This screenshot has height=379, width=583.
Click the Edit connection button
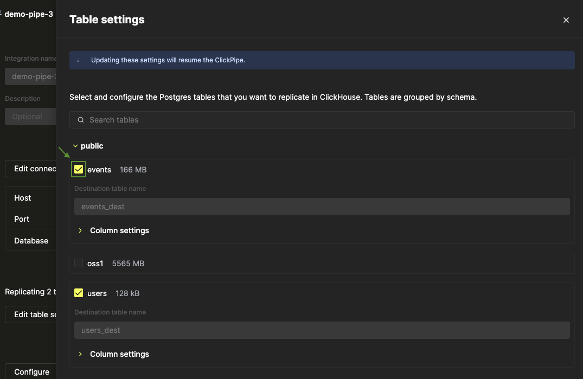tap(31, 169)
